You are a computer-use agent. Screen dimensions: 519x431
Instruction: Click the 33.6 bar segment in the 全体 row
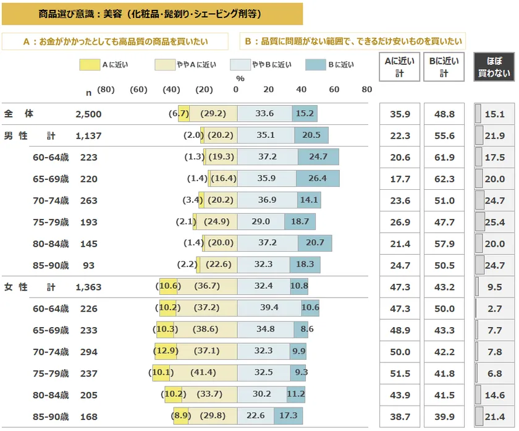point(264,114)
